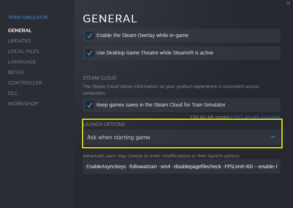Select the WORKSHOP tab in sidebar
Screen dimensions: 293x208
pos(23,104)
